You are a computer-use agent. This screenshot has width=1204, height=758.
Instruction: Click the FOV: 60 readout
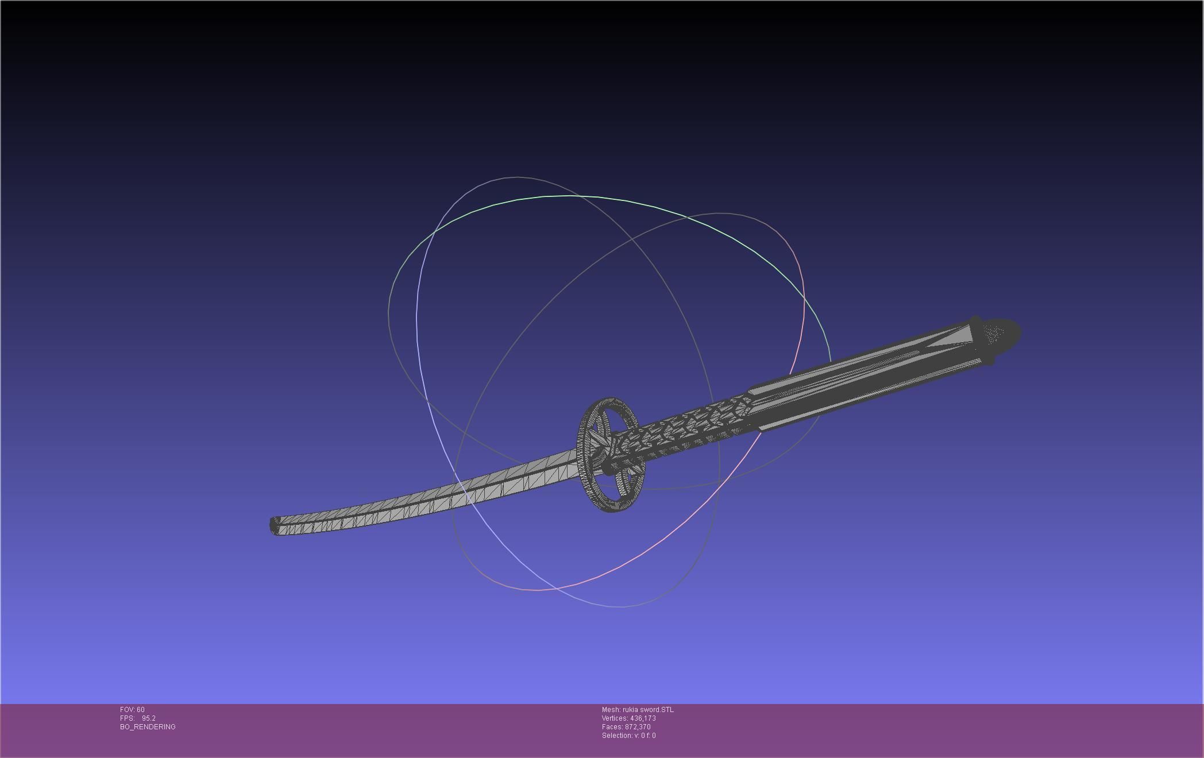132,710
